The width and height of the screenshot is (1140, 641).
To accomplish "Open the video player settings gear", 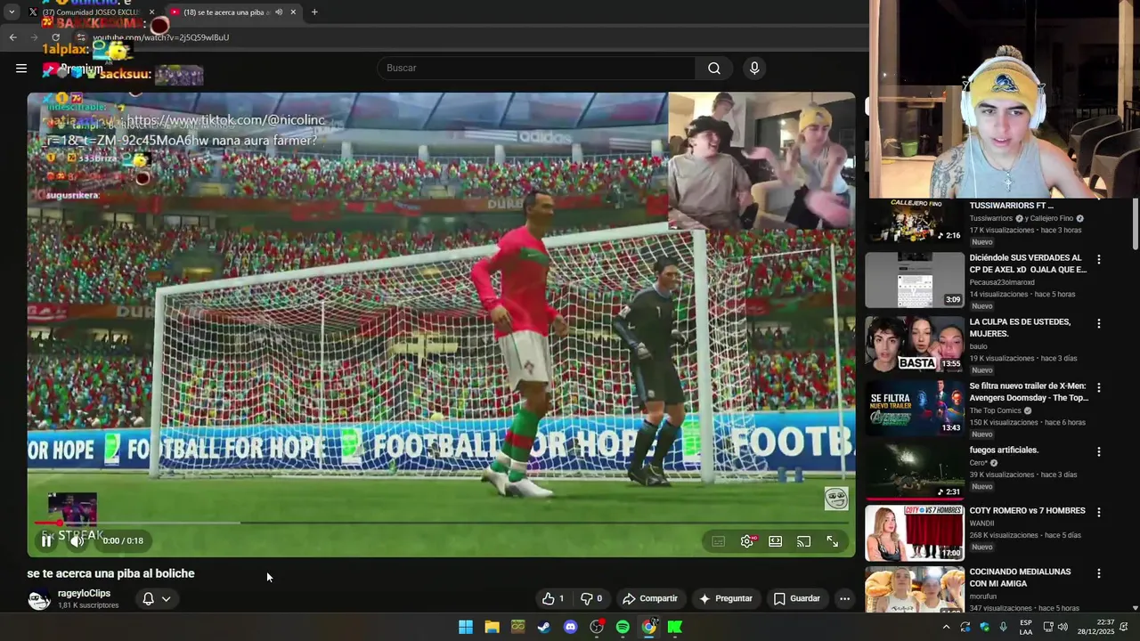I will [x=747, y=541].
